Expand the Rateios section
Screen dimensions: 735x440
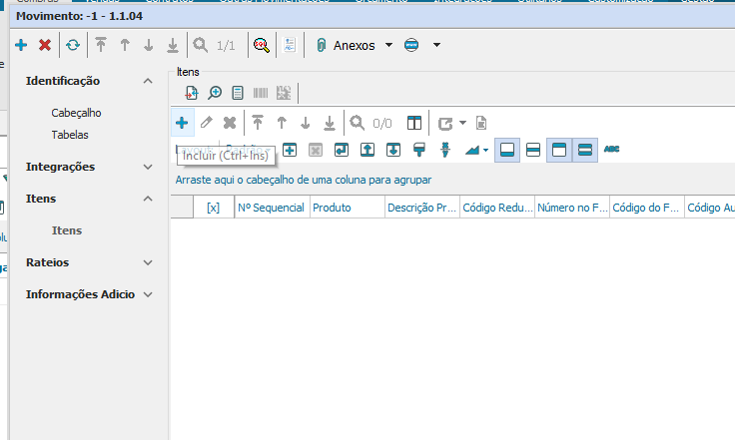click(148, 262)
